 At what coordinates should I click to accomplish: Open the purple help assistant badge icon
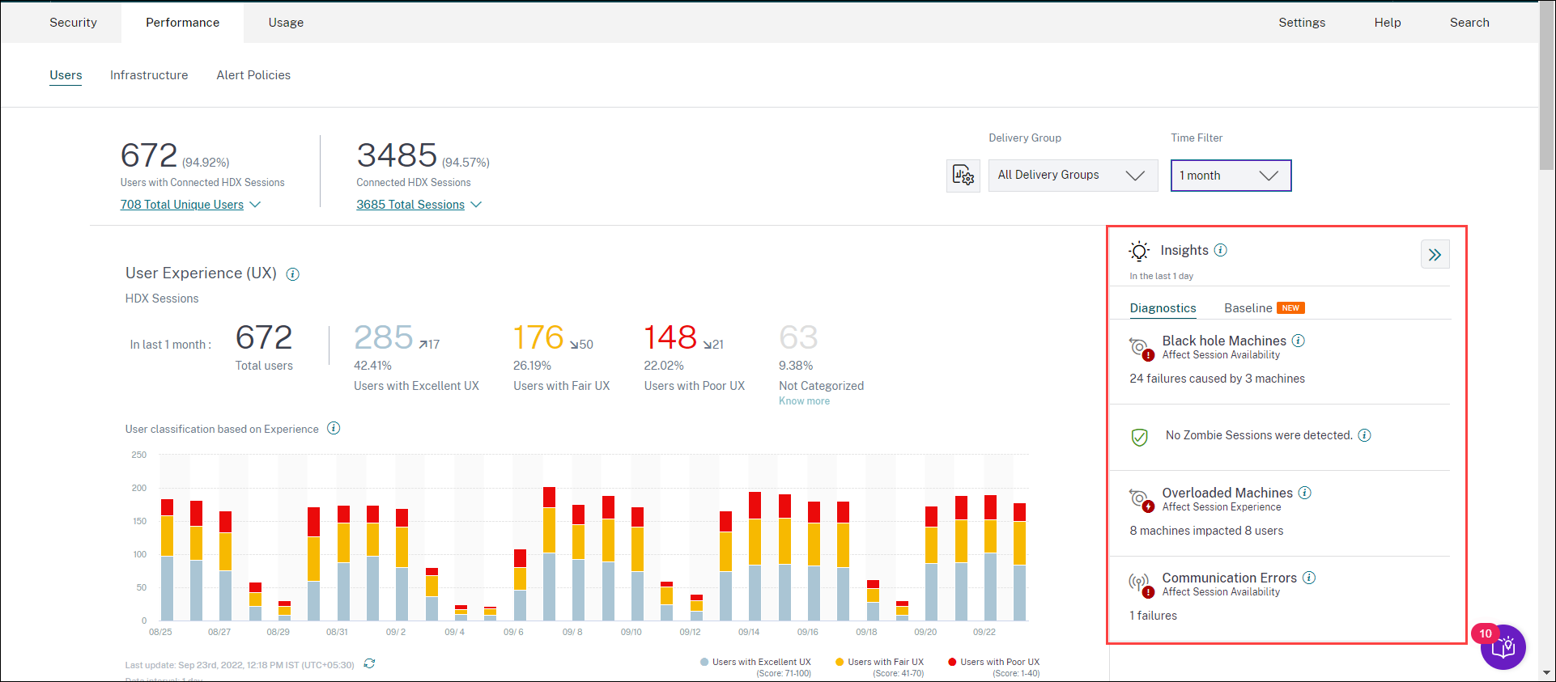point(1503,647)
